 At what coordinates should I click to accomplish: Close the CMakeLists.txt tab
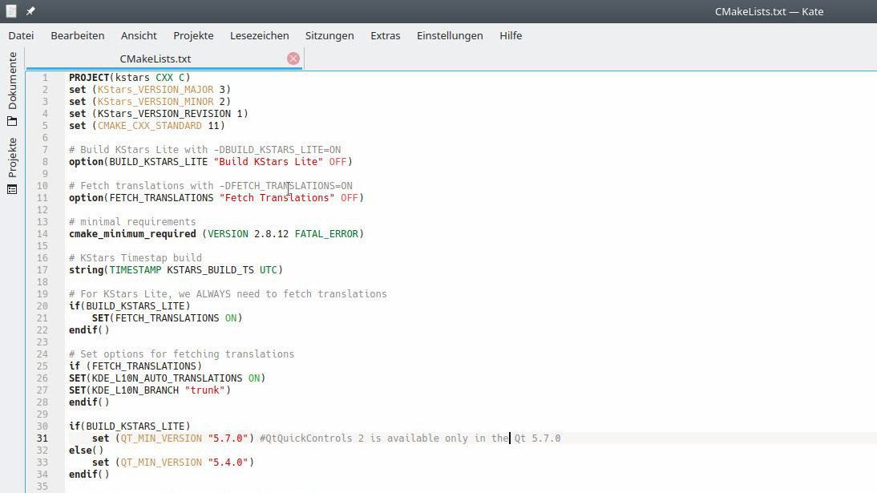(x=293, y=59)
